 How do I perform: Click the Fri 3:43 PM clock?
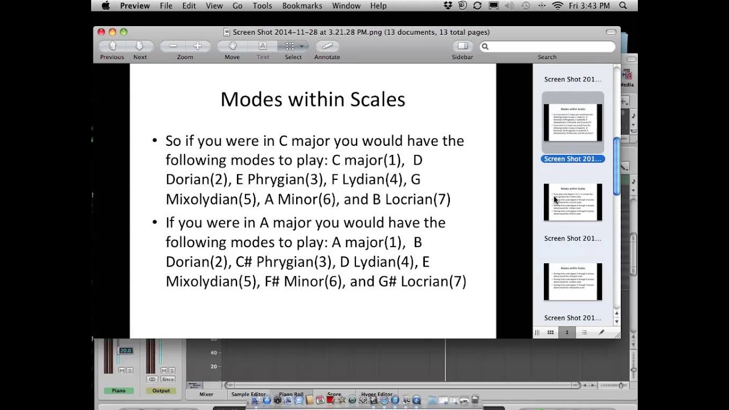(589, 6)
